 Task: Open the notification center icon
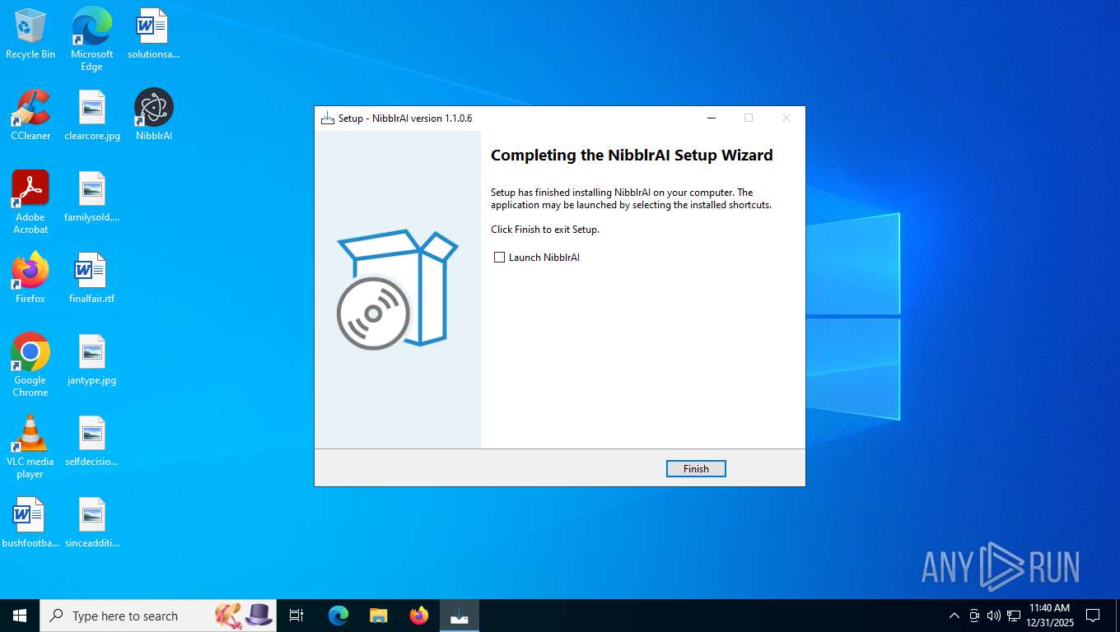pos(1093,616)
